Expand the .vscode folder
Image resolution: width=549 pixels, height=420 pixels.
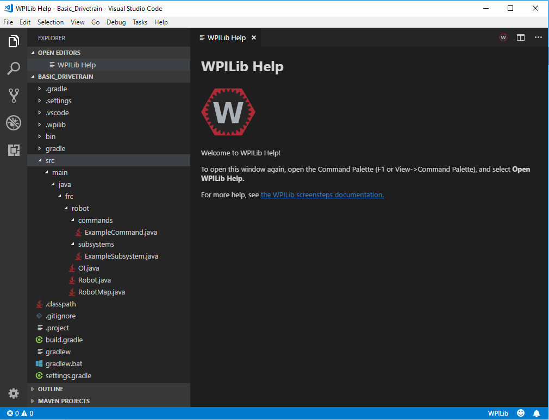click(x=58, y=112)
